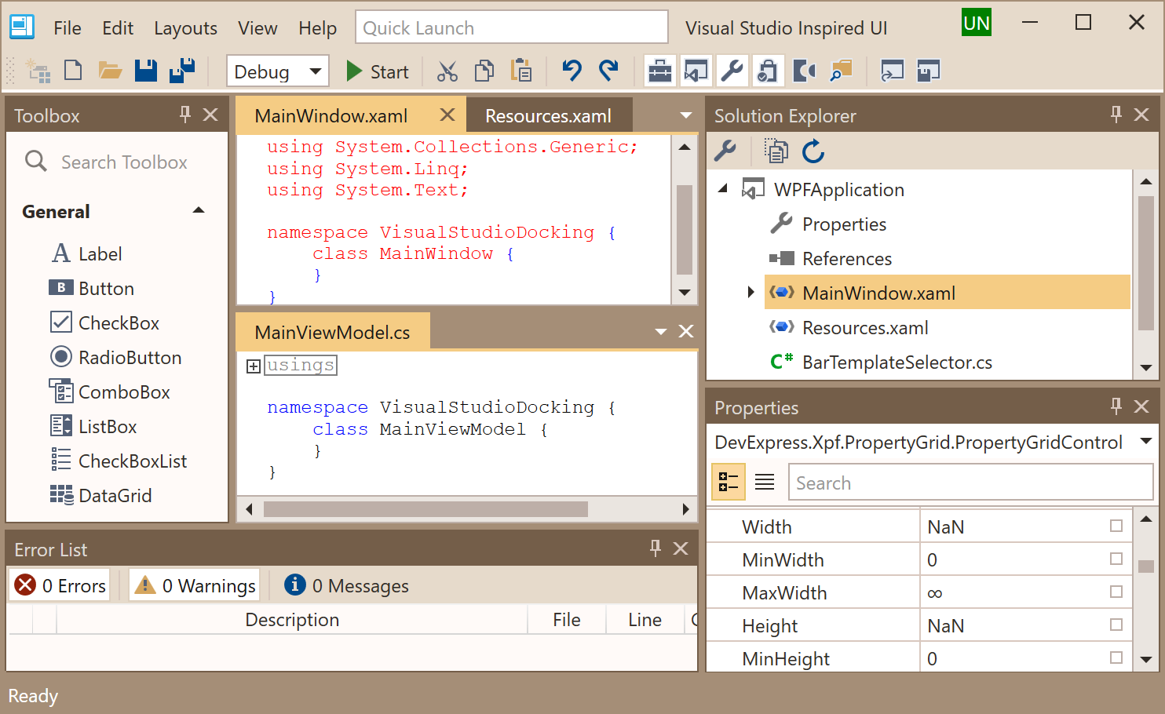Viewport: 1165px width, 714px height.
Task: Click the Save All toolbar icon
Action: coord(182,71)
